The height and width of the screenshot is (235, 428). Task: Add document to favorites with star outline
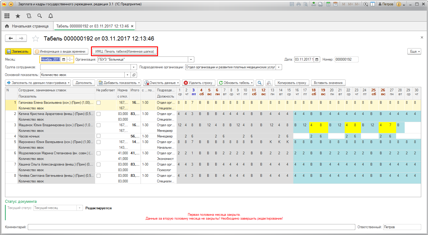click(x=35, y=39)
